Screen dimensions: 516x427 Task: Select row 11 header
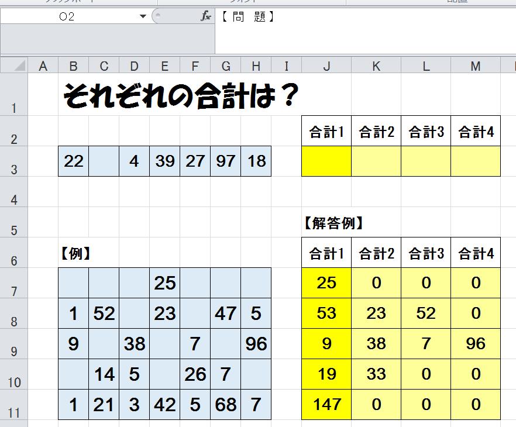[14, 405]
